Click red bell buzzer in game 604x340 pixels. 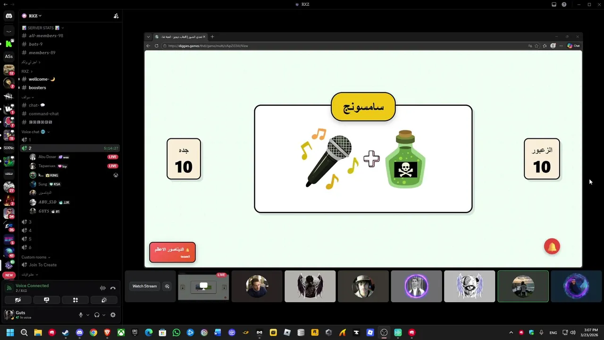coord(552,246)
